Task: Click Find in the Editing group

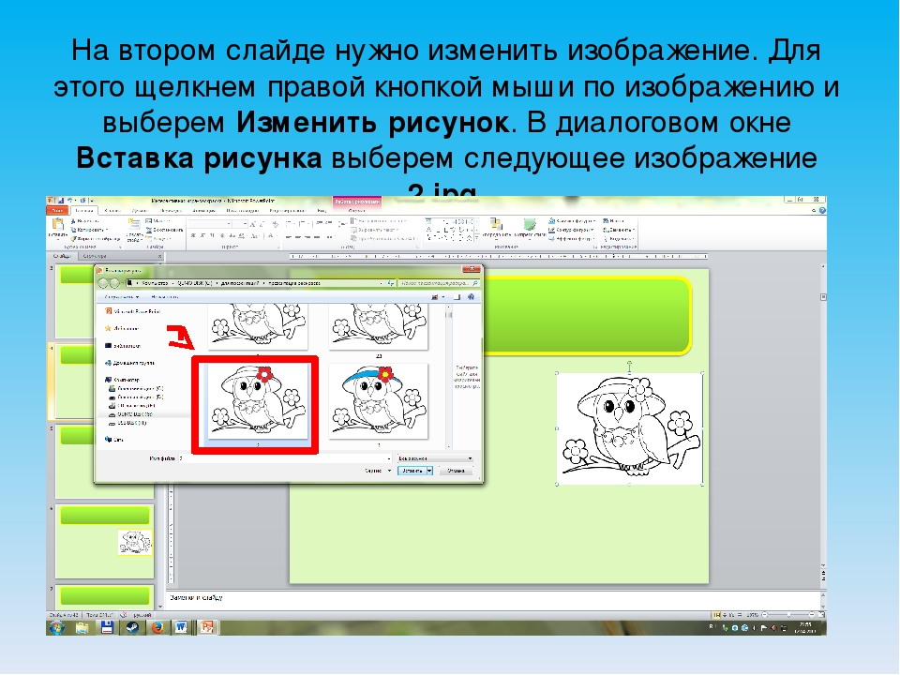Action: tap(613, 221)
